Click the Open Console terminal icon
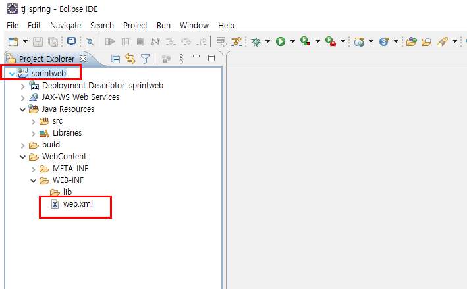Image resolution: width=467 pixels, height=289 pixels. pyautogui.click(x=71, y=41)
